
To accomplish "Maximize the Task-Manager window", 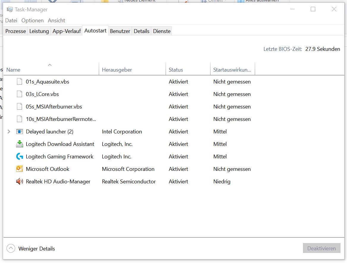I will 313,9.
